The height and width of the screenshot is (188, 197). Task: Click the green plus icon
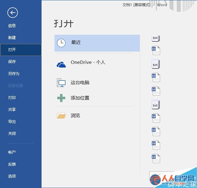point(61,98)
